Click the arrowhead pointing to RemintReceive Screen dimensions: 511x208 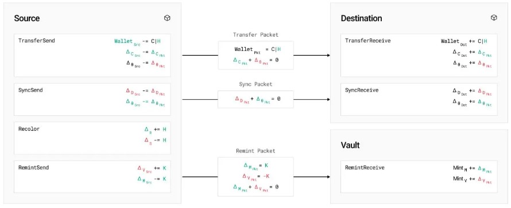328,177
